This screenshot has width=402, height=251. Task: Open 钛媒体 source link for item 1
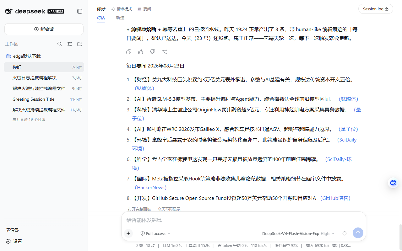pos(144,88)
